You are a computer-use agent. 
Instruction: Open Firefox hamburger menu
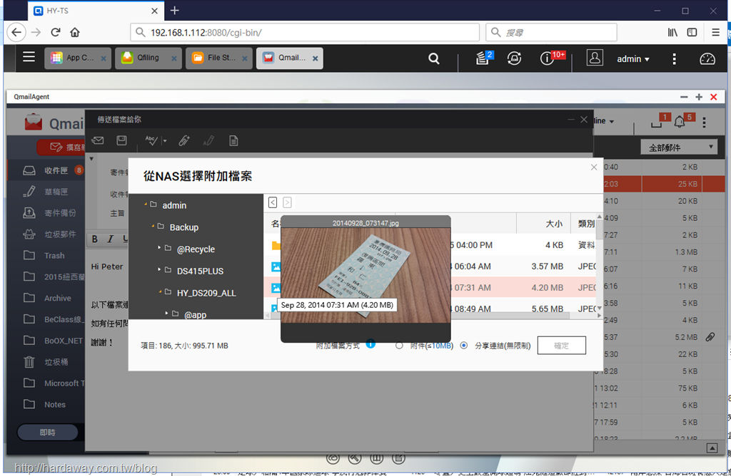click(x=715, y=32)
